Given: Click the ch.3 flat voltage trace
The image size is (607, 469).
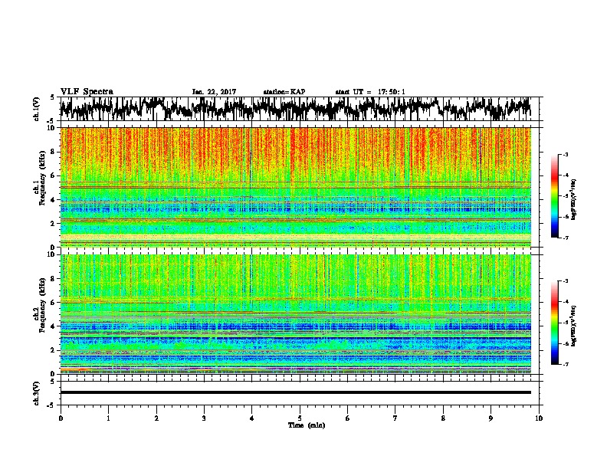Looking at the screenshot, I should pos(295,392).
